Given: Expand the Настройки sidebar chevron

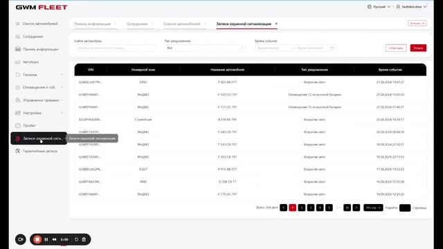Looking at the screenshot, I should [x=62, y=113].
